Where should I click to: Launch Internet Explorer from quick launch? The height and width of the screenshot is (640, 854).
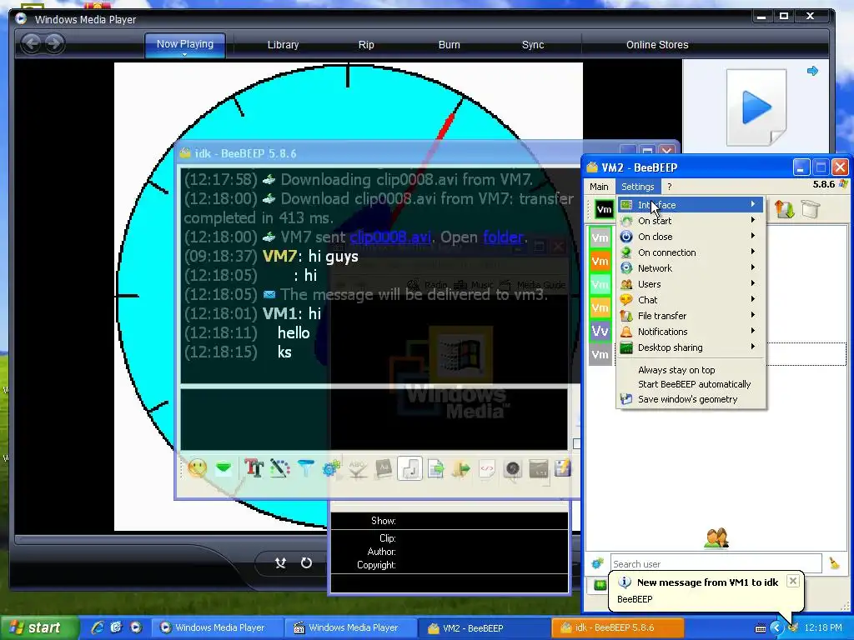97,627
